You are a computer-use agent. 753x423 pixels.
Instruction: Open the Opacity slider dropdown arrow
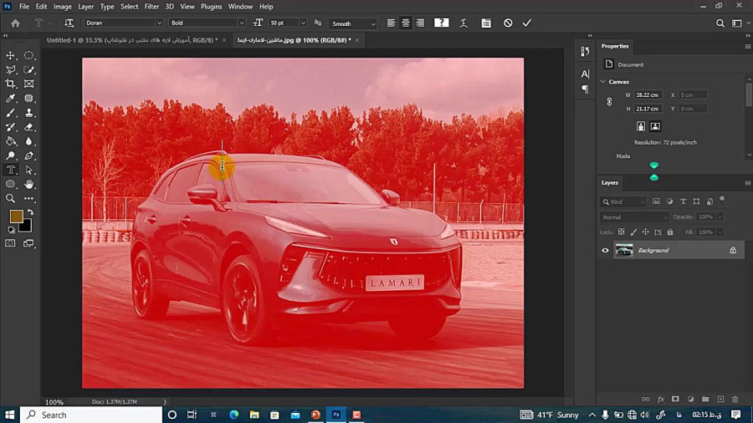click(x=720, y=217)
